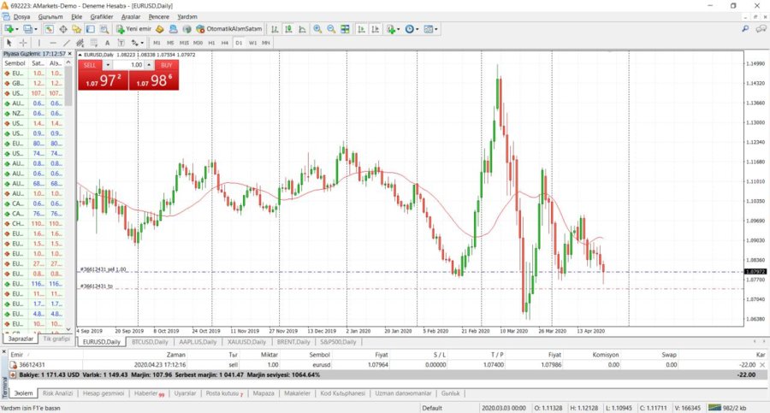This screenshot has height=413, width=770.
Task: Draw a trendline with the line tool
Action: [x=67, y=42]
